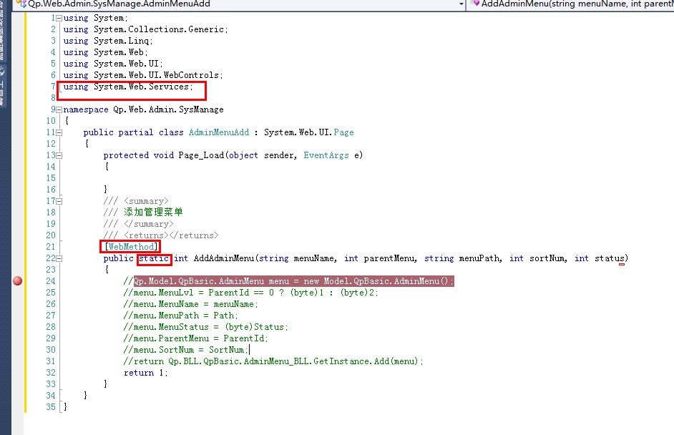This screenshot has width=674, height=435.
Task: Click the sortNum parameter on line 22
Action: click(x=547, y=258)
